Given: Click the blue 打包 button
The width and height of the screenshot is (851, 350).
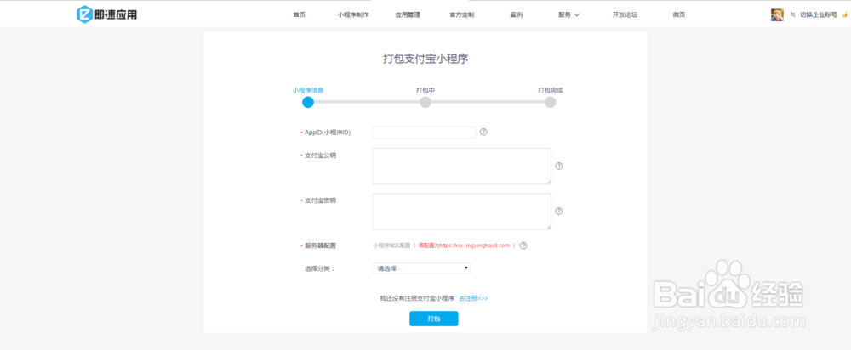Looking at the screenshot, I should (x=434, y=319).
